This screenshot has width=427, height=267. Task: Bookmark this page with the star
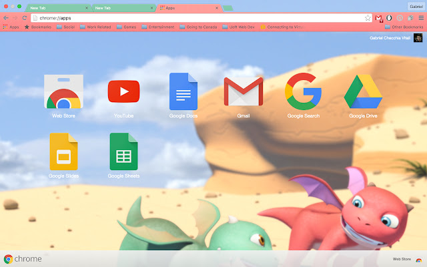point(368,18)
